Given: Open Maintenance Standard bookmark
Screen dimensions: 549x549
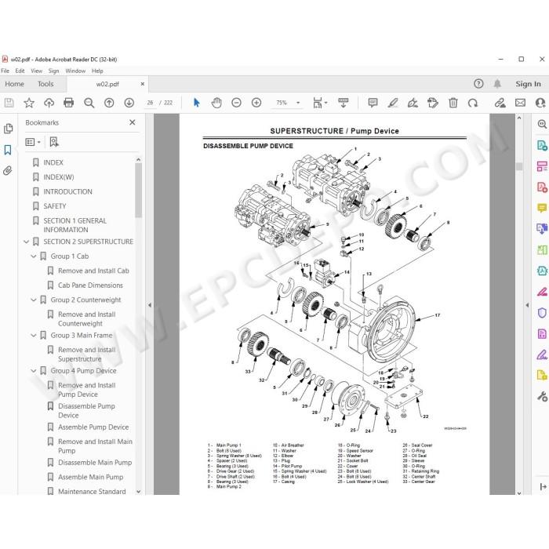Looking at the screenshot, I should tap(92, 492).
